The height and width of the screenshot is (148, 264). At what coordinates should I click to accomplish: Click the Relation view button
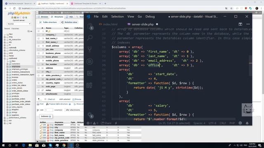pyautogui.click(x=69, y=22)
